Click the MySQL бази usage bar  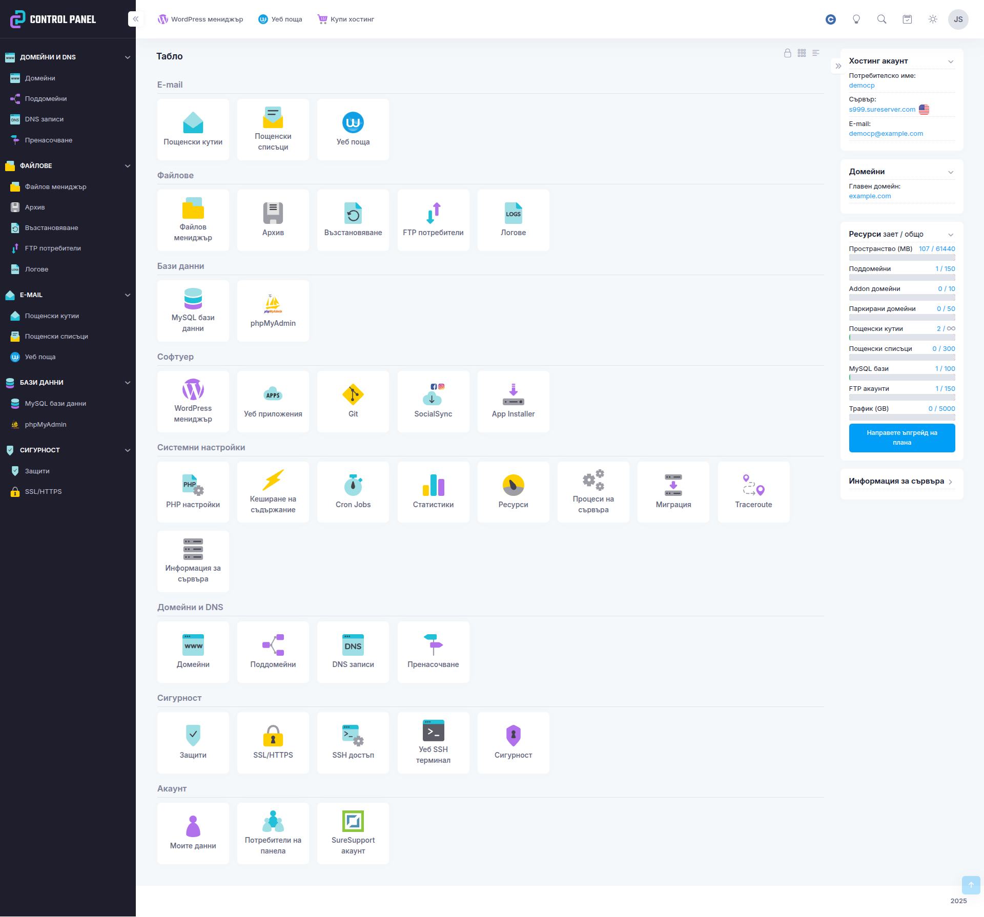coord(902,377)
